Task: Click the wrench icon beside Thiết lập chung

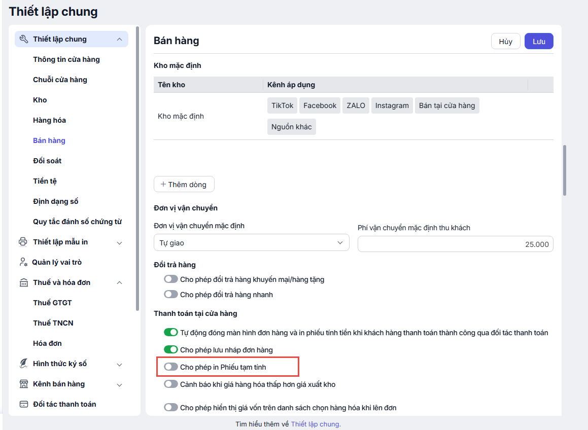Action: click(x=23, y=39)
